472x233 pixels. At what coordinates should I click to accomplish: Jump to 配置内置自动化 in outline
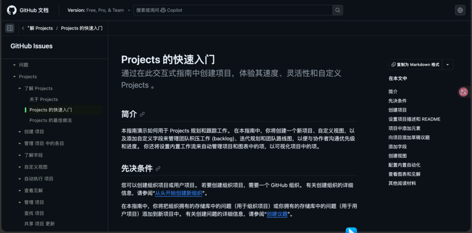pyautogui.click(x=404, y=165)
